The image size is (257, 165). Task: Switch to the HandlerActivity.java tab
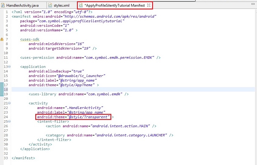click(x=22, y=5)
